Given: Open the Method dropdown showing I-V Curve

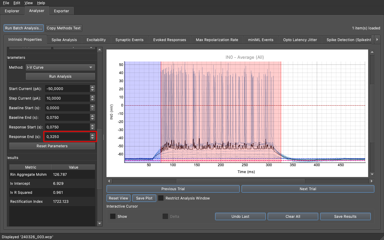Looking at the screenshot, I should pos(60,67).
